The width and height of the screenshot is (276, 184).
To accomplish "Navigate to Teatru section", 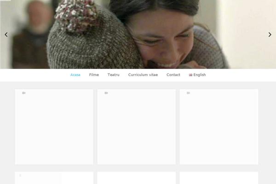I will click(113, 75).
